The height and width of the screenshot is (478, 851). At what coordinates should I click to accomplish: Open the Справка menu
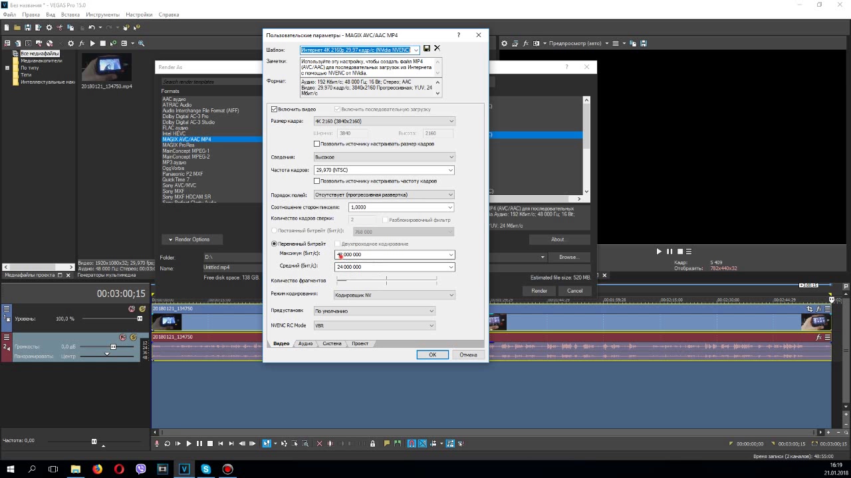click(x=169, y=15)
